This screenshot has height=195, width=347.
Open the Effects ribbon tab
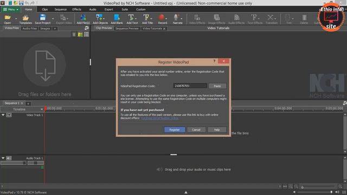76,10
